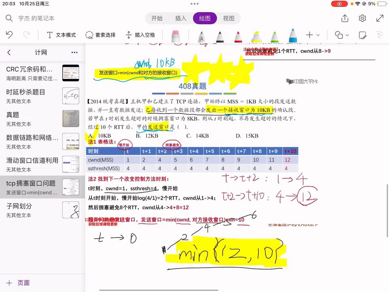The width and height of the screenshot is (389, 292).
Task: Select the red pen
Action: click(238, 36)
